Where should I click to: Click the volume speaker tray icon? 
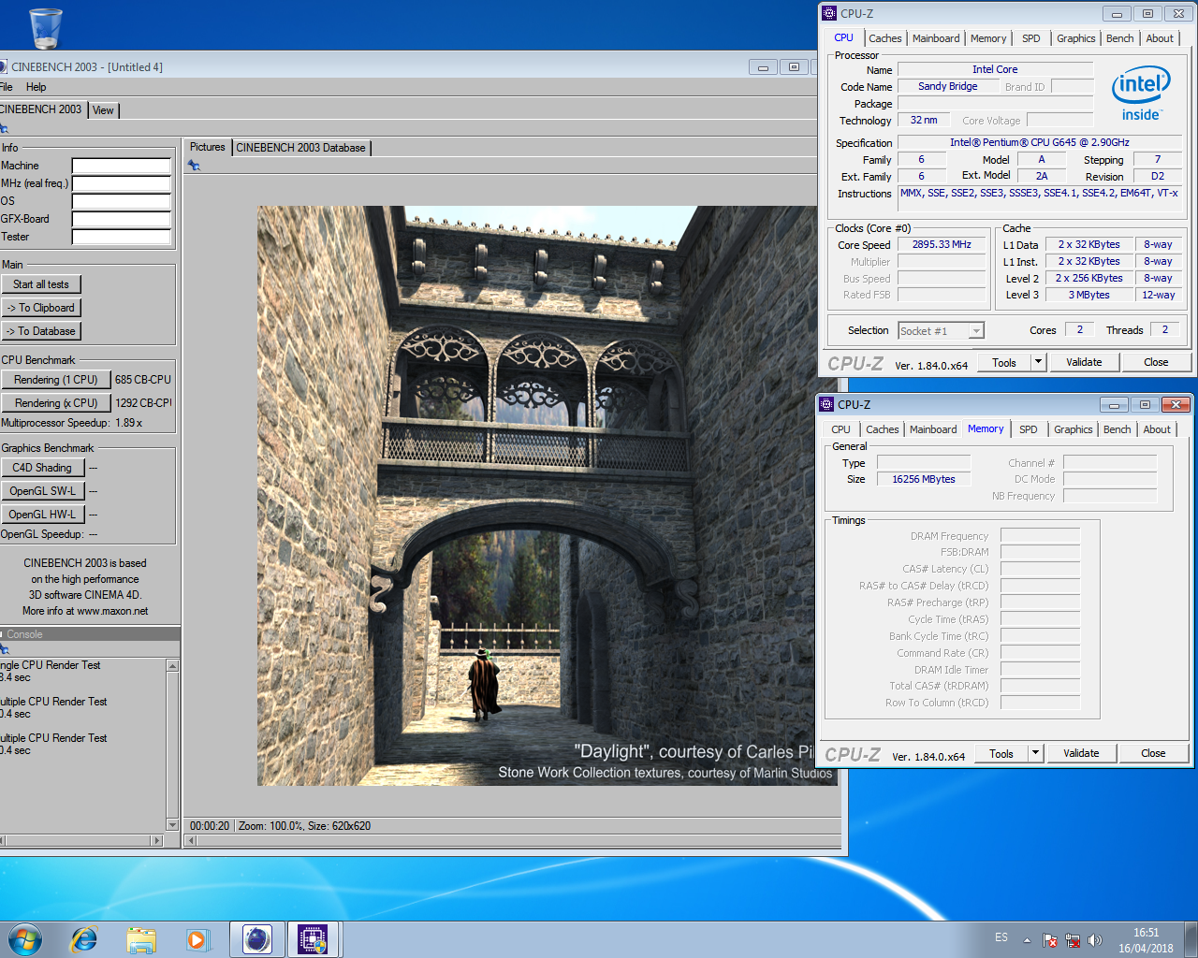pos(1095,940)
